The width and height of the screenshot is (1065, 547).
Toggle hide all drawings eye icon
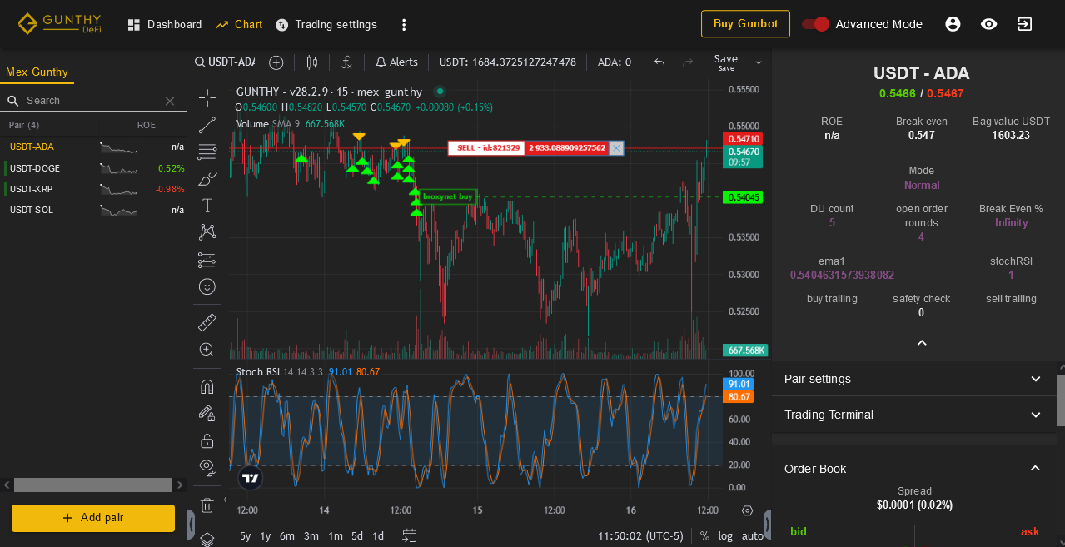(207, 466)
